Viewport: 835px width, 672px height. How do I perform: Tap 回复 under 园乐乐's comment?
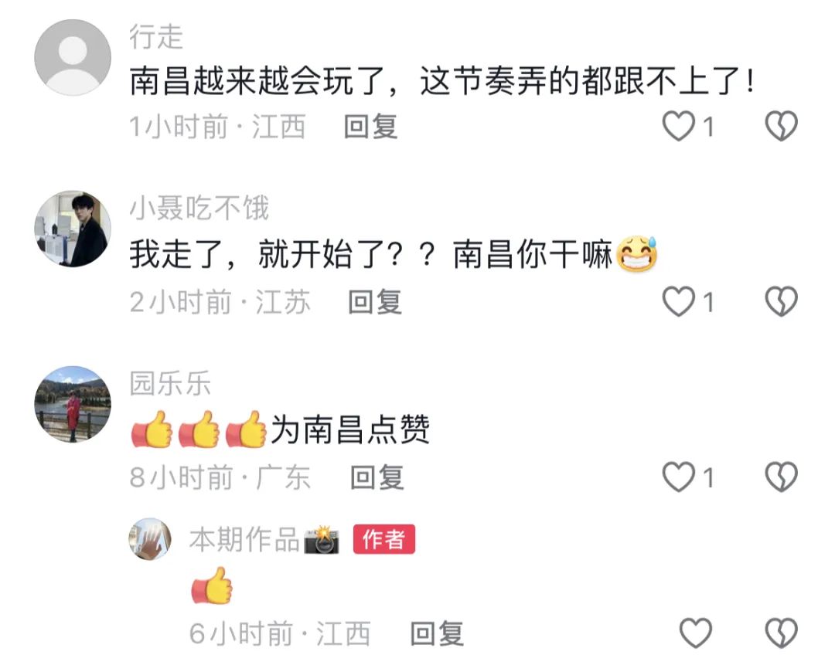[x=377, y=477]
